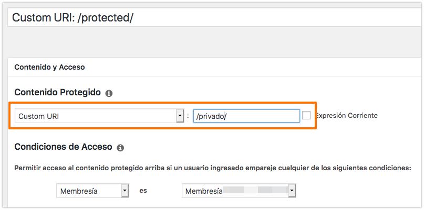Click the gray area below the title field

click(x=215, y=42)
